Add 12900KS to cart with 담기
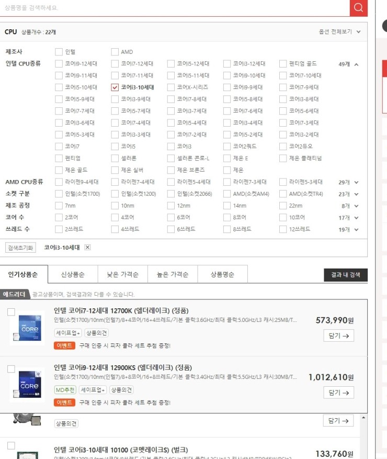Viewport: 387px width, 459px height. tap(338, 393)
